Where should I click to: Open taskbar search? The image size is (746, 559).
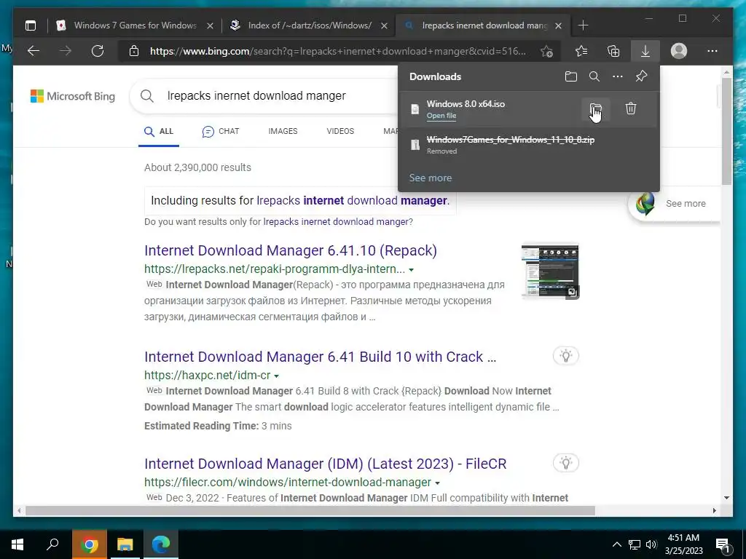point(52,544)
